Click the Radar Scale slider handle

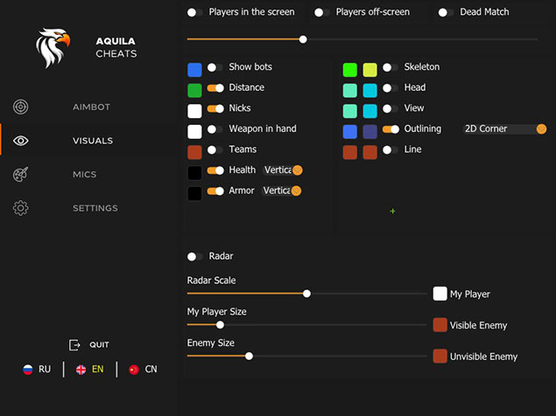306,294
